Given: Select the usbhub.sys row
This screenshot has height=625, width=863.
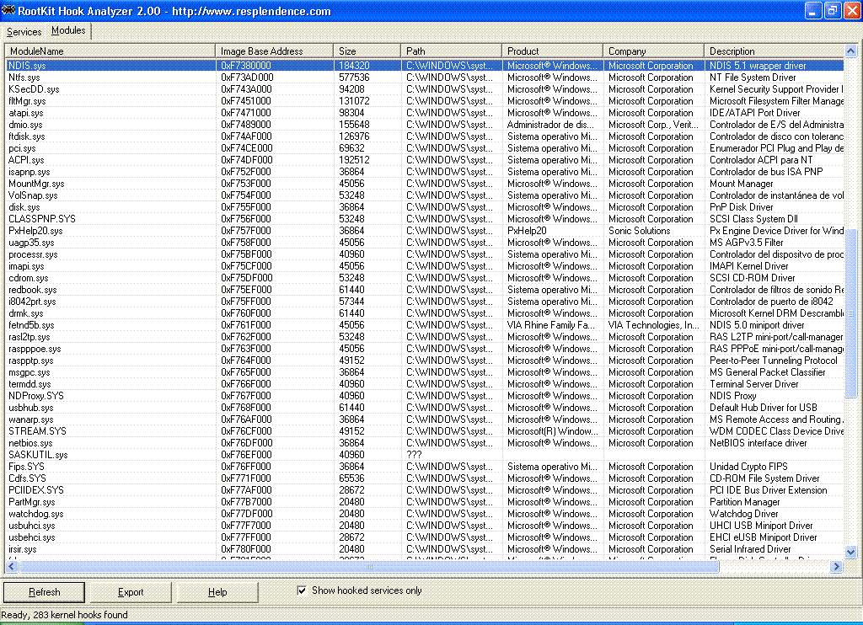Looking at the screenshot, I should 425,409.
